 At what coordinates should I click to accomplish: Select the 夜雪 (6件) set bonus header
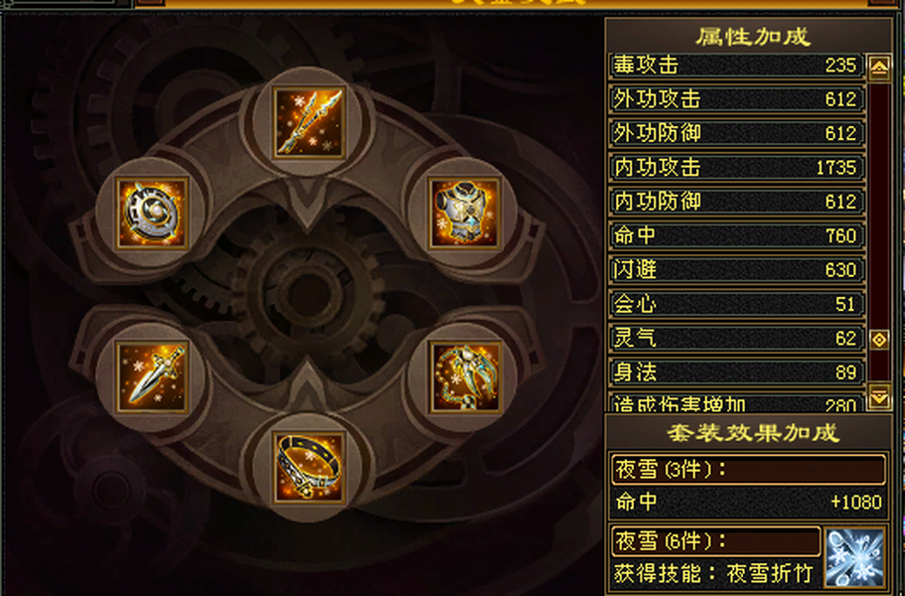[715, 541]
